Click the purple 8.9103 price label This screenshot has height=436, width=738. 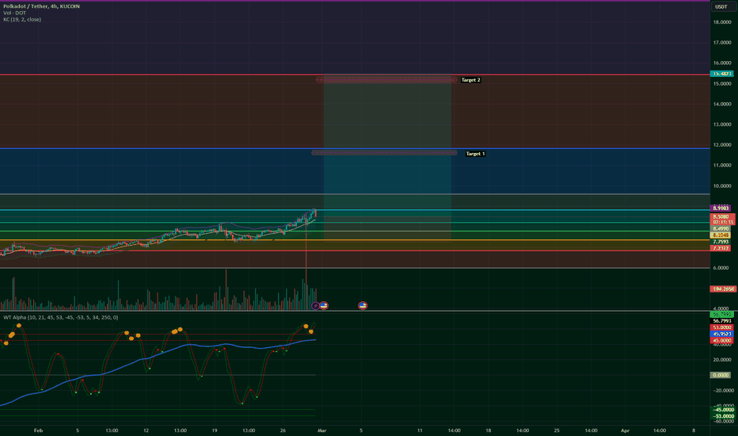721,208
